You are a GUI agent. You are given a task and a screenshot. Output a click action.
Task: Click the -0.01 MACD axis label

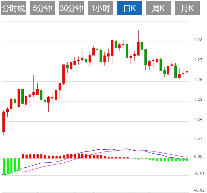[x=199, y=173]
